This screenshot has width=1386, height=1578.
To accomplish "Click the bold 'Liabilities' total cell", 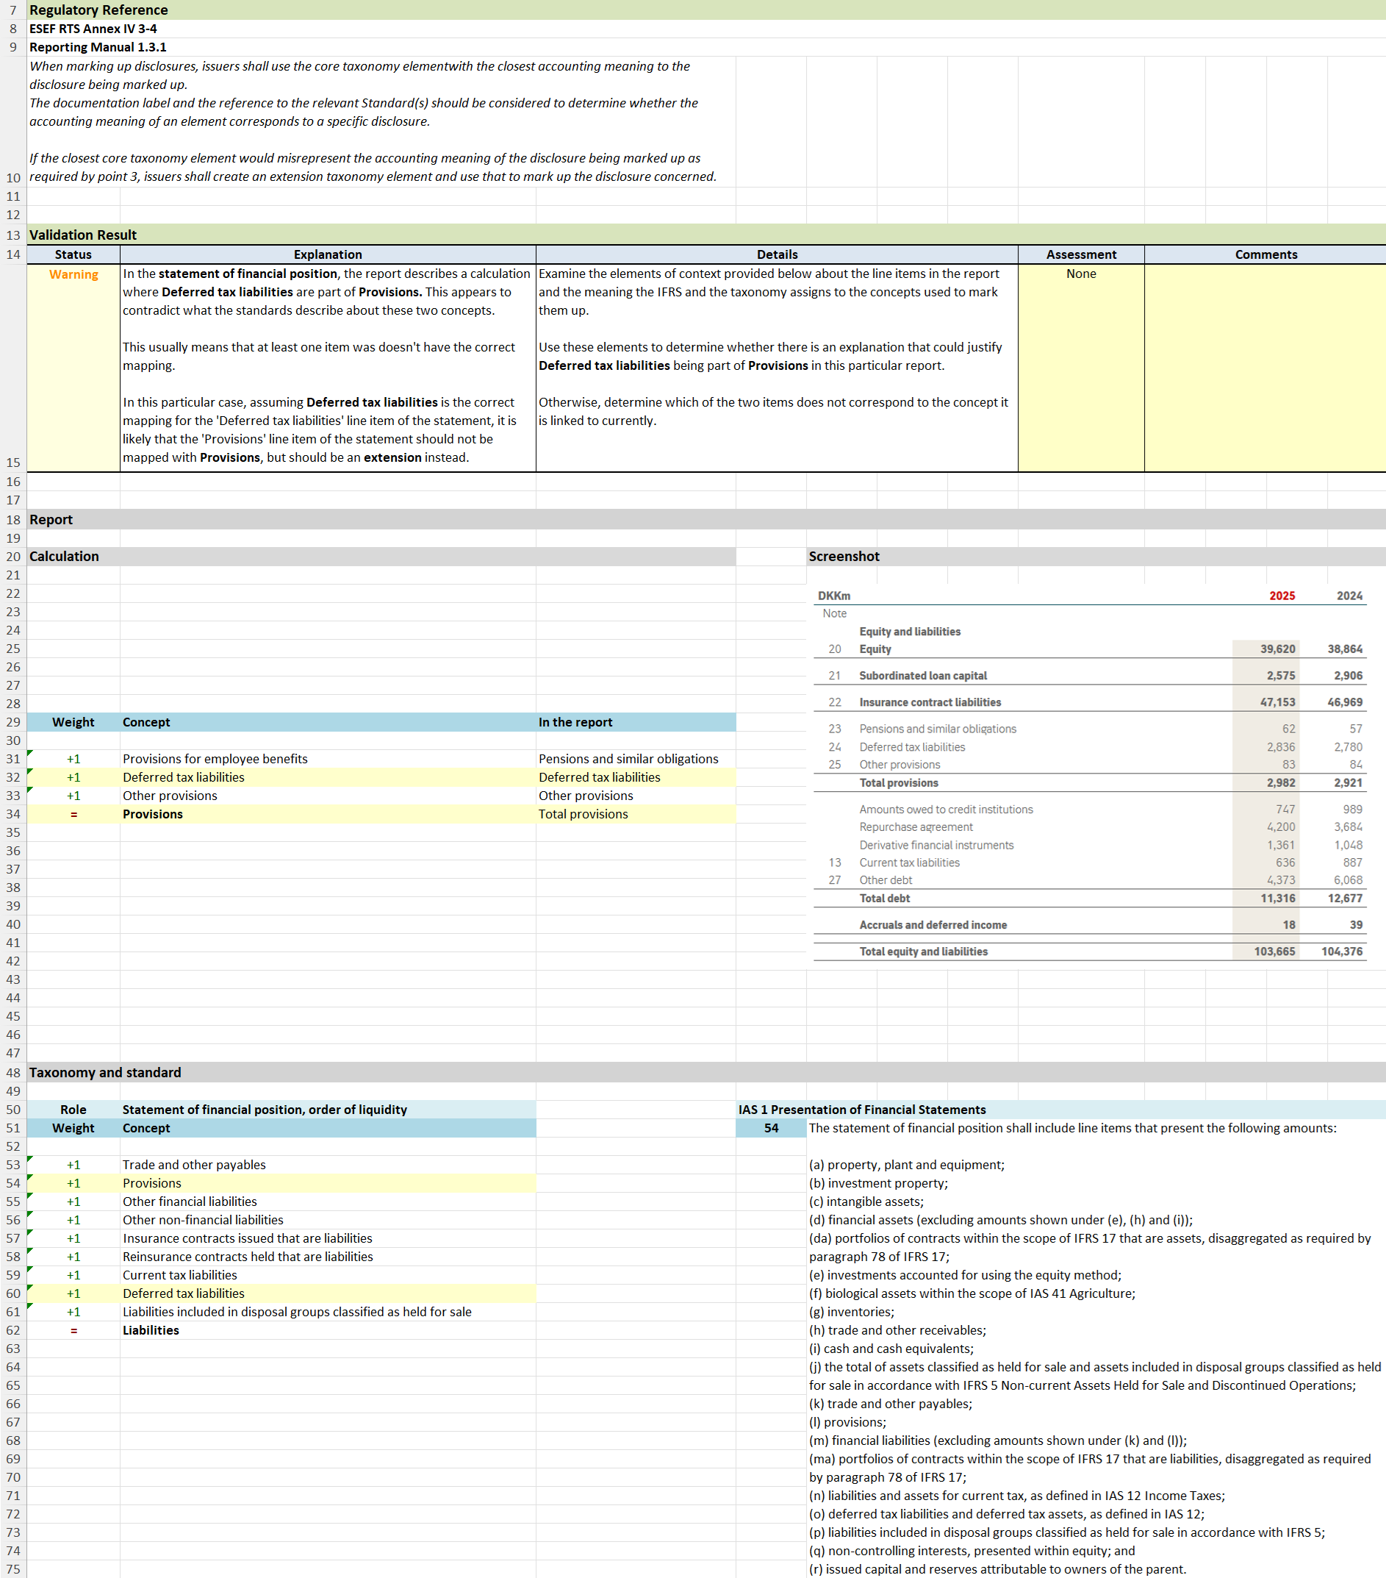I will tap(328, 1330).
